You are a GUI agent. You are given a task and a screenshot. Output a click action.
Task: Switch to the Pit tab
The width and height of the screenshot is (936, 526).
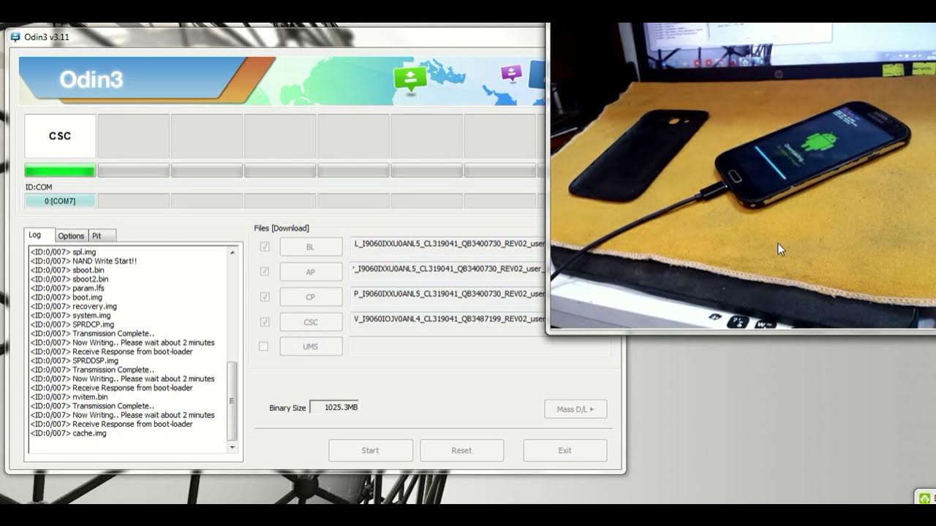pos(102,236)
